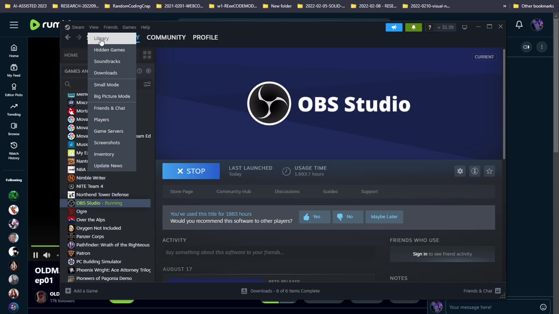The width and height of the screenshot is (559, 314).
Task: Open Steam menu in menu bar
Action: click(x=75, y=27)
